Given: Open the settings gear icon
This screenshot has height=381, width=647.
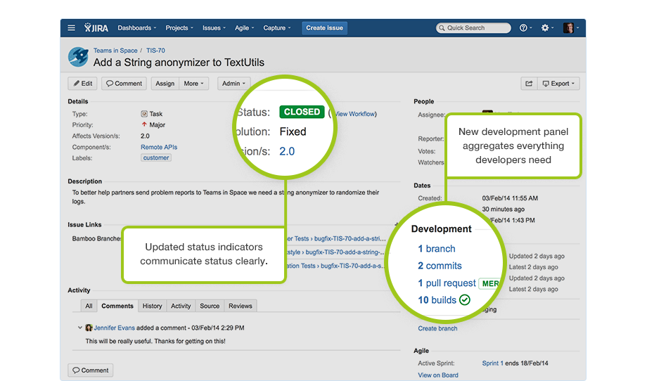Looking at the screenshot, I should pos(547,27).
